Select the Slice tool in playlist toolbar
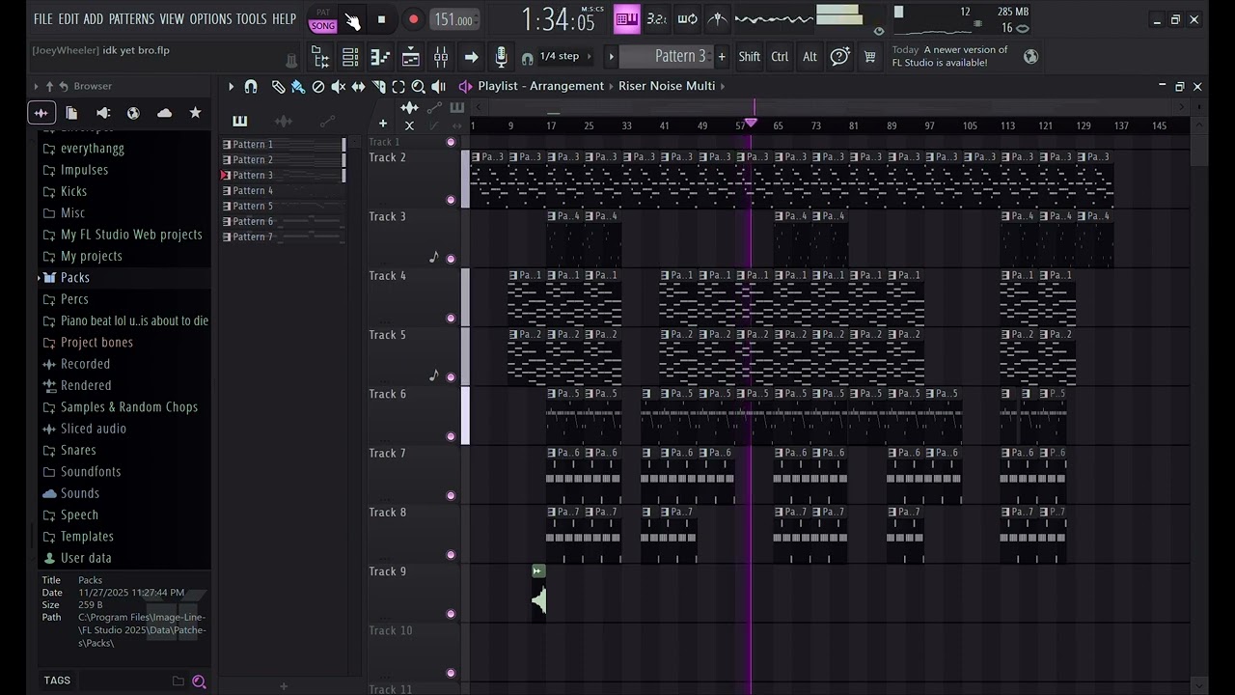This screenshot has height=695, width=1235. (379, 87)
